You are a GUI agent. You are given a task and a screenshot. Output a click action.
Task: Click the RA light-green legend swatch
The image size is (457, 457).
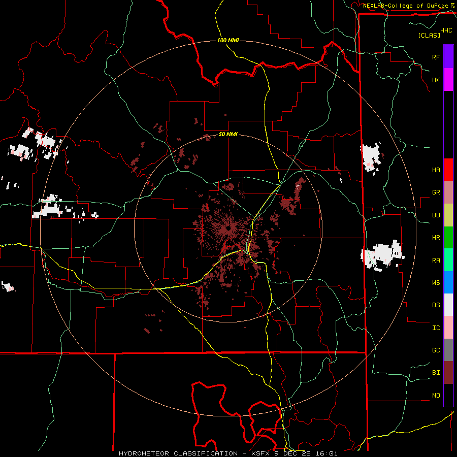(448, 260)
